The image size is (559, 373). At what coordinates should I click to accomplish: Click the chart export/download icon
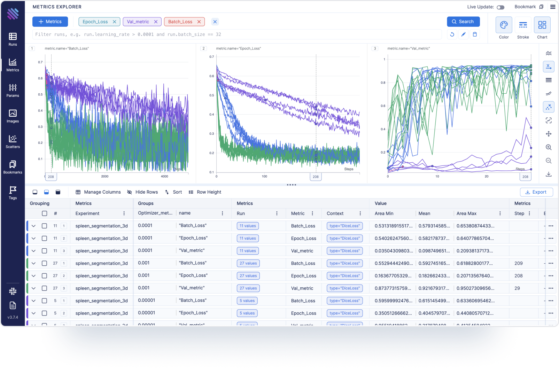point(549,174)
